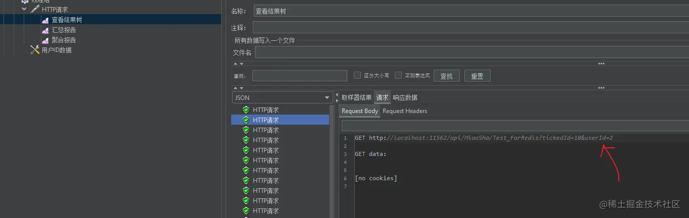The image size is (689, 218).
Task: Click the 聚合报告 listener icon
Action: point(45,40)
